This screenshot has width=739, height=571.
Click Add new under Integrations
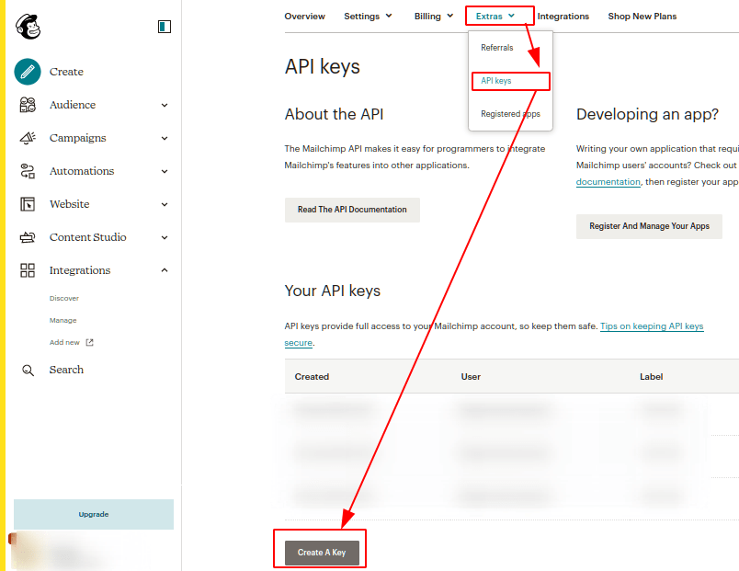[x=64, y=342]
